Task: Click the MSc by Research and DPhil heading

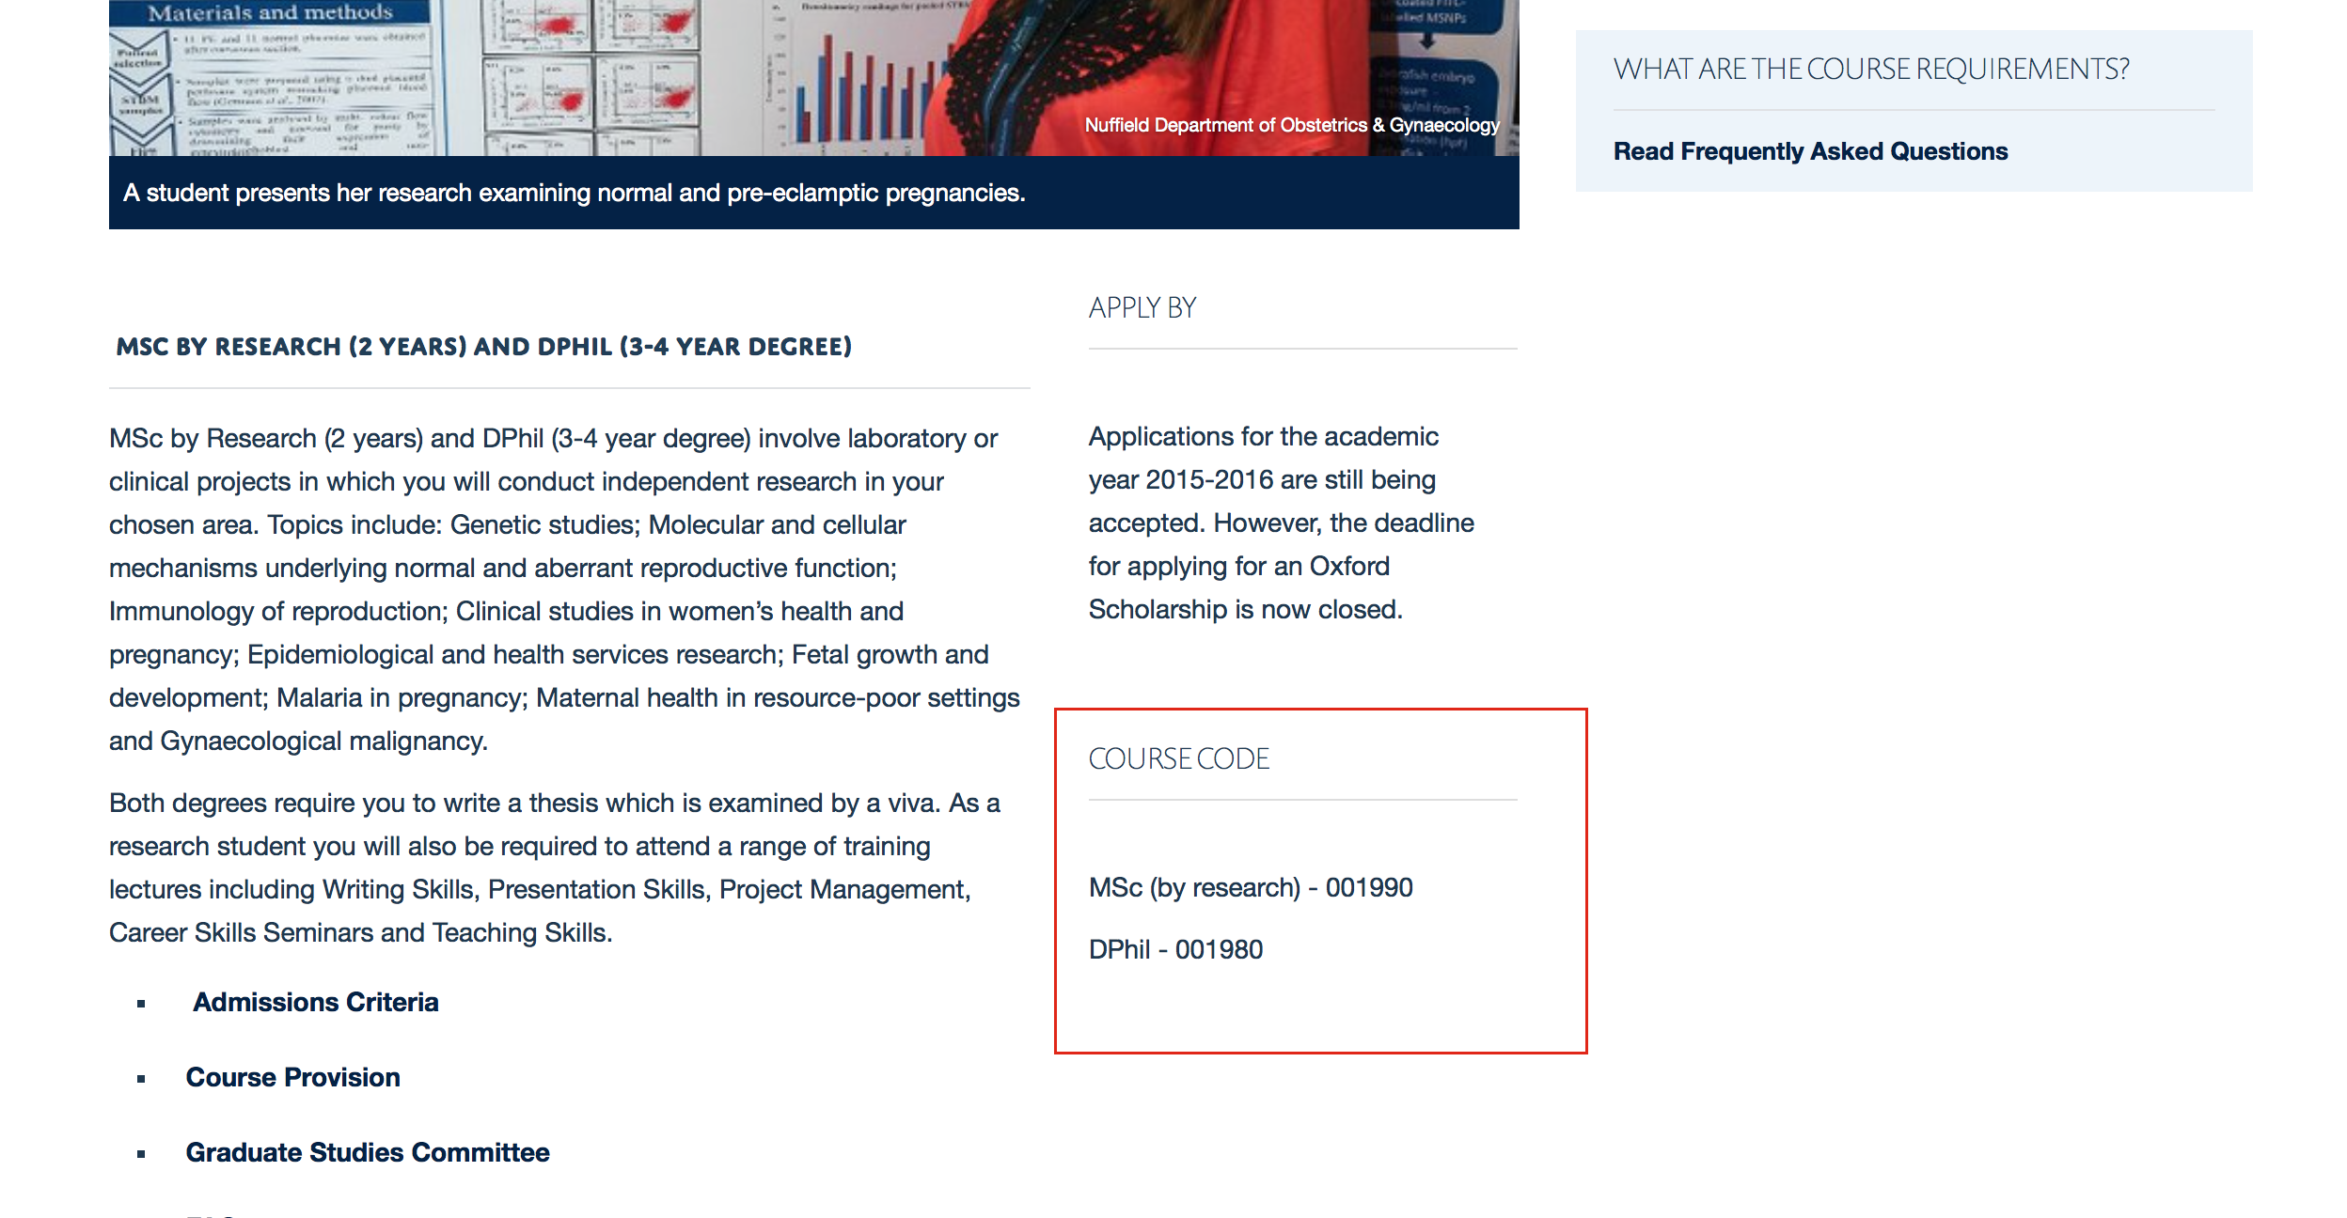Action: pos(483,347)
